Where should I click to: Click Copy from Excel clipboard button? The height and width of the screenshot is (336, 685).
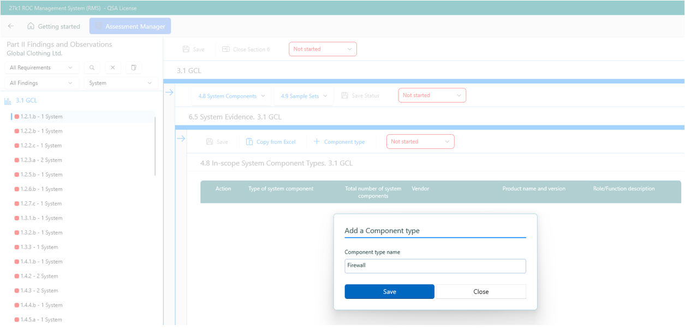pos(271,142)
